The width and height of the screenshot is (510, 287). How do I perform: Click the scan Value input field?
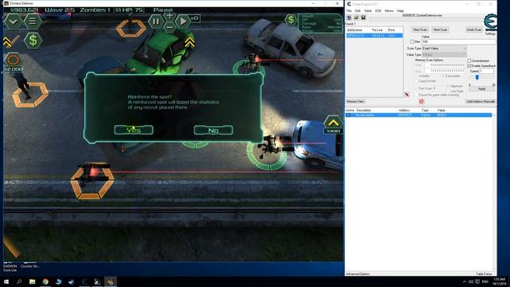pos(459,41)
